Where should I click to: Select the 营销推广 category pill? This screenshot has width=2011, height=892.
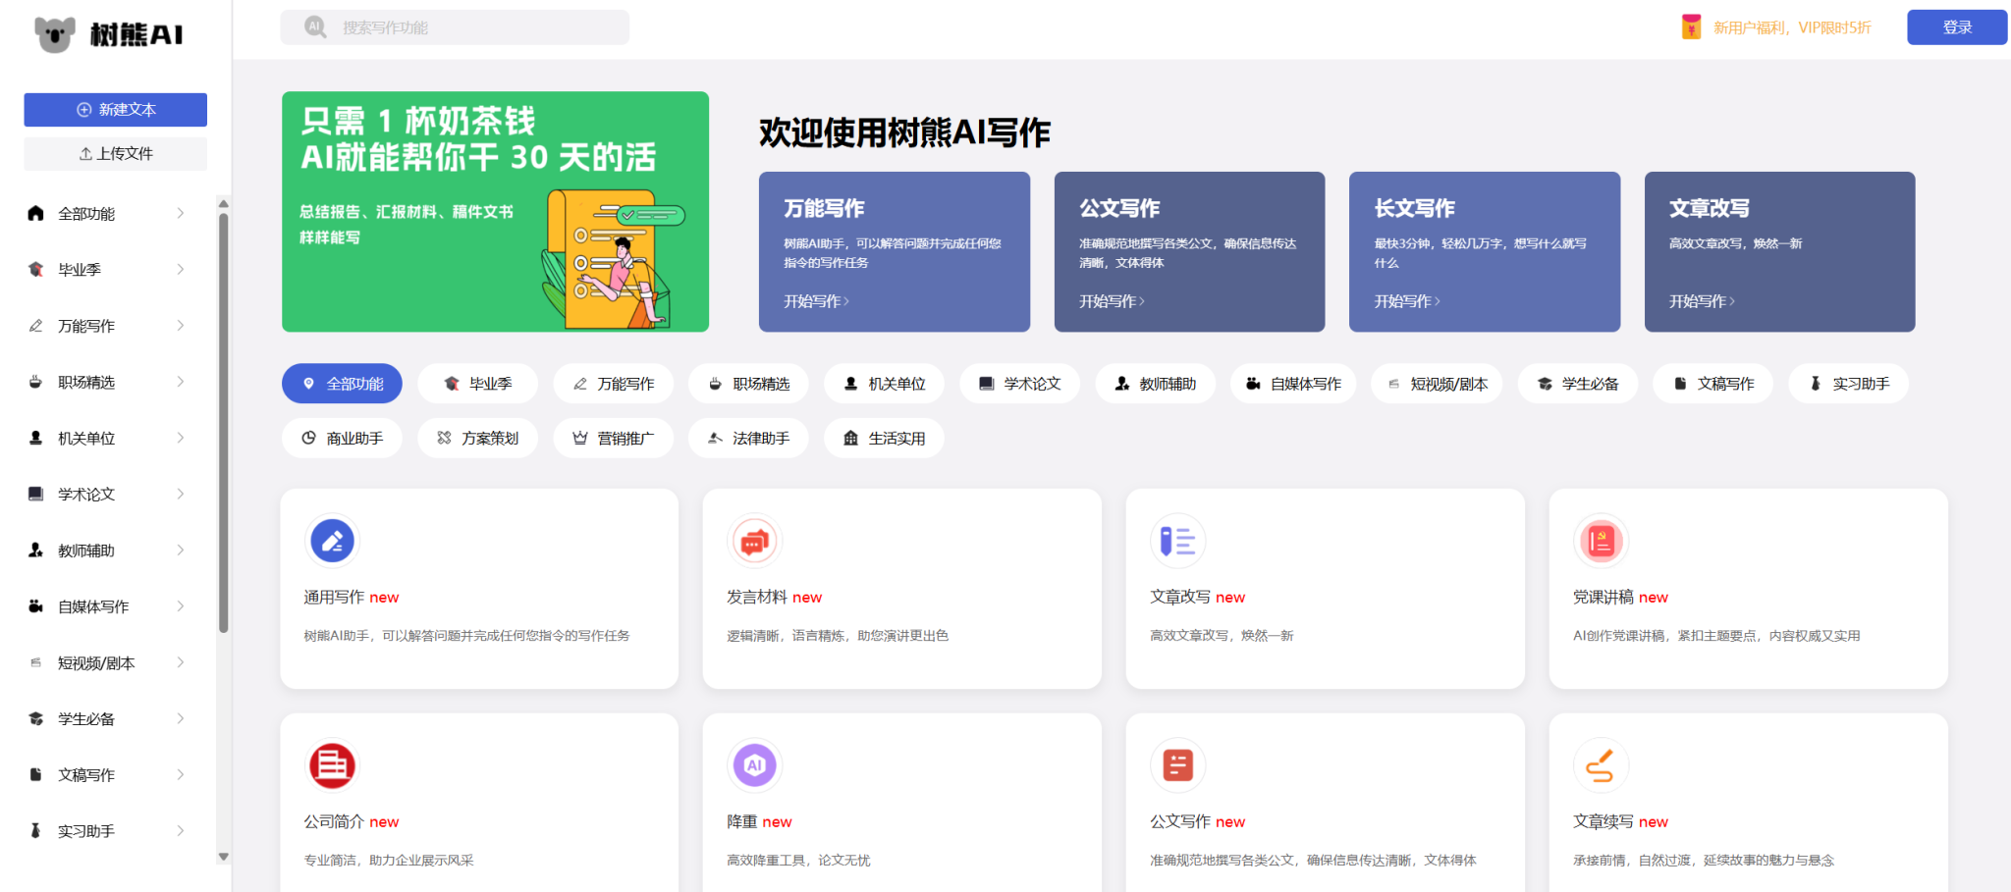tap(613, 439)
